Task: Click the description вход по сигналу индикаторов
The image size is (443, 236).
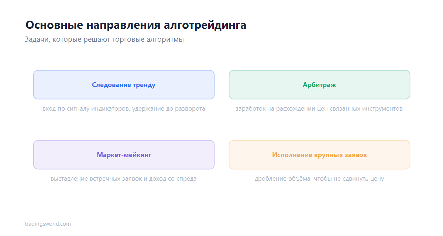Action: pos(124,109)
